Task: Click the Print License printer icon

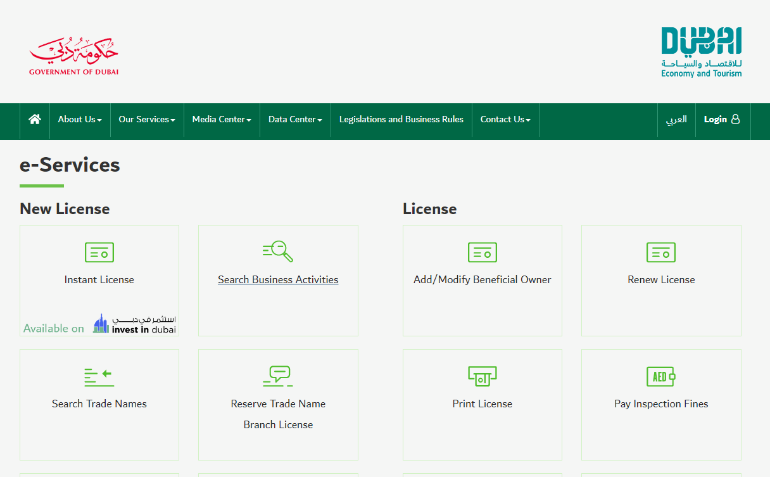Action: [482, 376]
